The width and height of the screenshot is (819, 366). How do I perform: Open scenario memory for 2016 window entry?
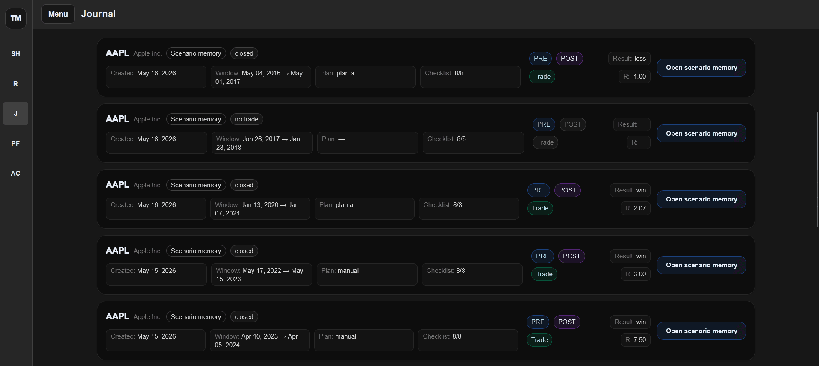pos(701,68)
